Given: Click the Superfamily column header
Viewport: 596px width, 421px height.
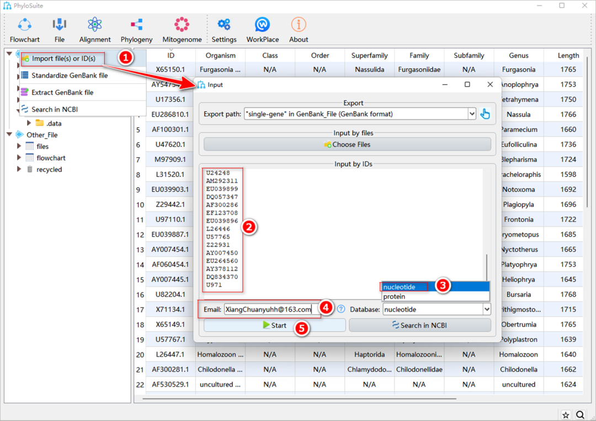Looking at the screenshot, I should coord(369,56).
